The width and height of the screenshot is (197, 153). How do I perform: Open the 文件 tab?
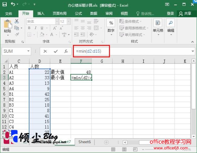[x=9, y=13]
